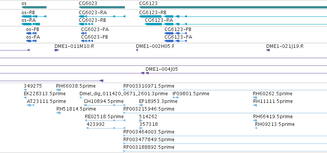Click the 357318 feature glyph
The width and height of the screenshot is (327, 153).
point(141,128)
